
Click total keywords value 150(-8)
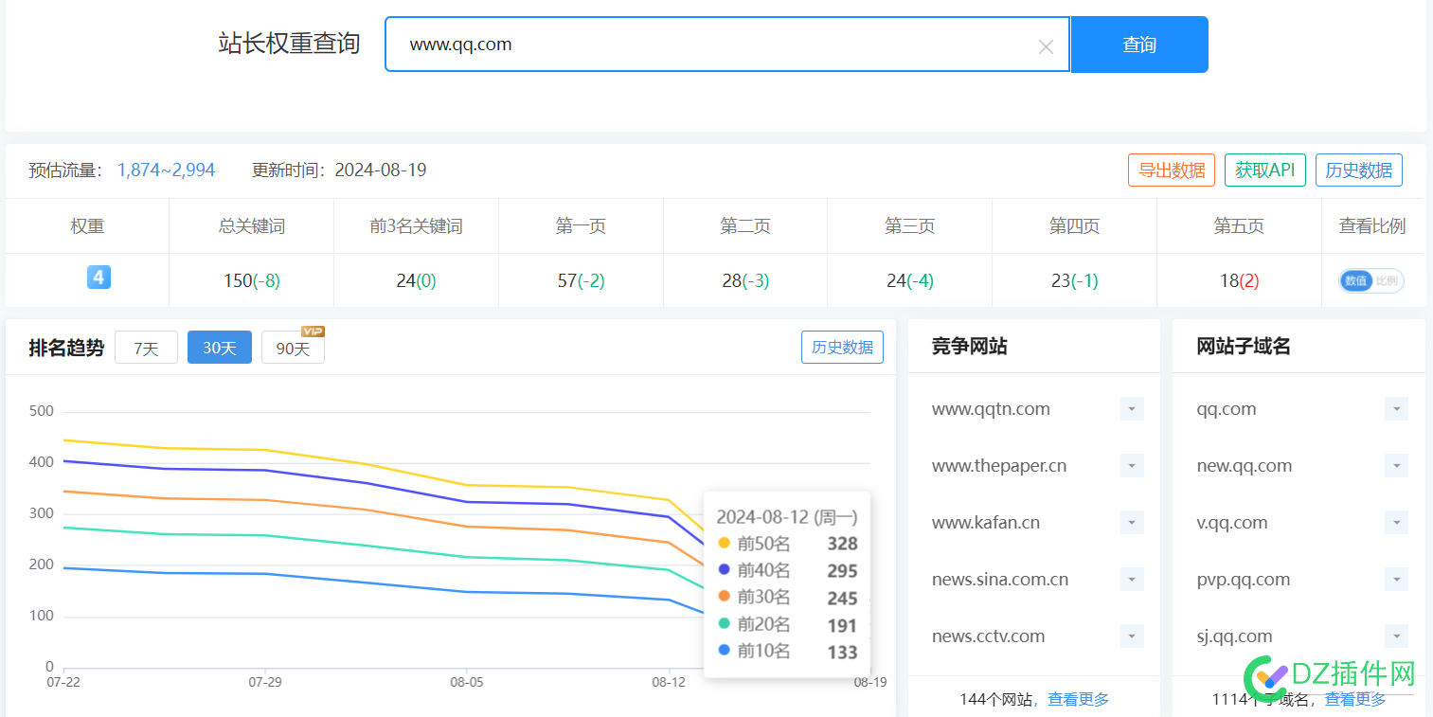[x=252, y=280]
